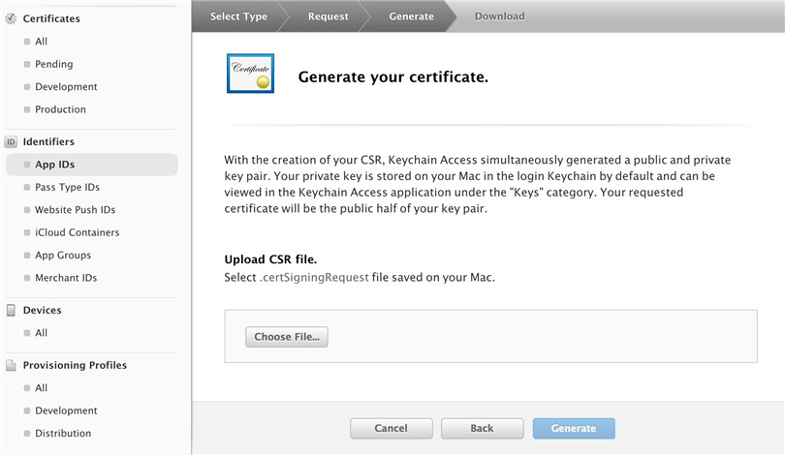Click the Provisioning Profiles section icon
This screenshot has height=455, width=785.
point(11,366)
